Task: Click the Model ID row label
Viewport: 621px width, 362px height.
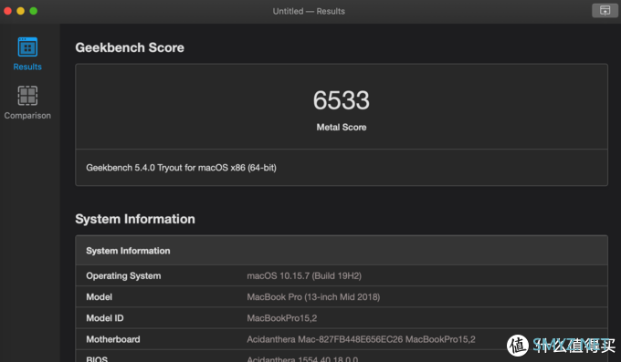Action: [x=105, y=318]
